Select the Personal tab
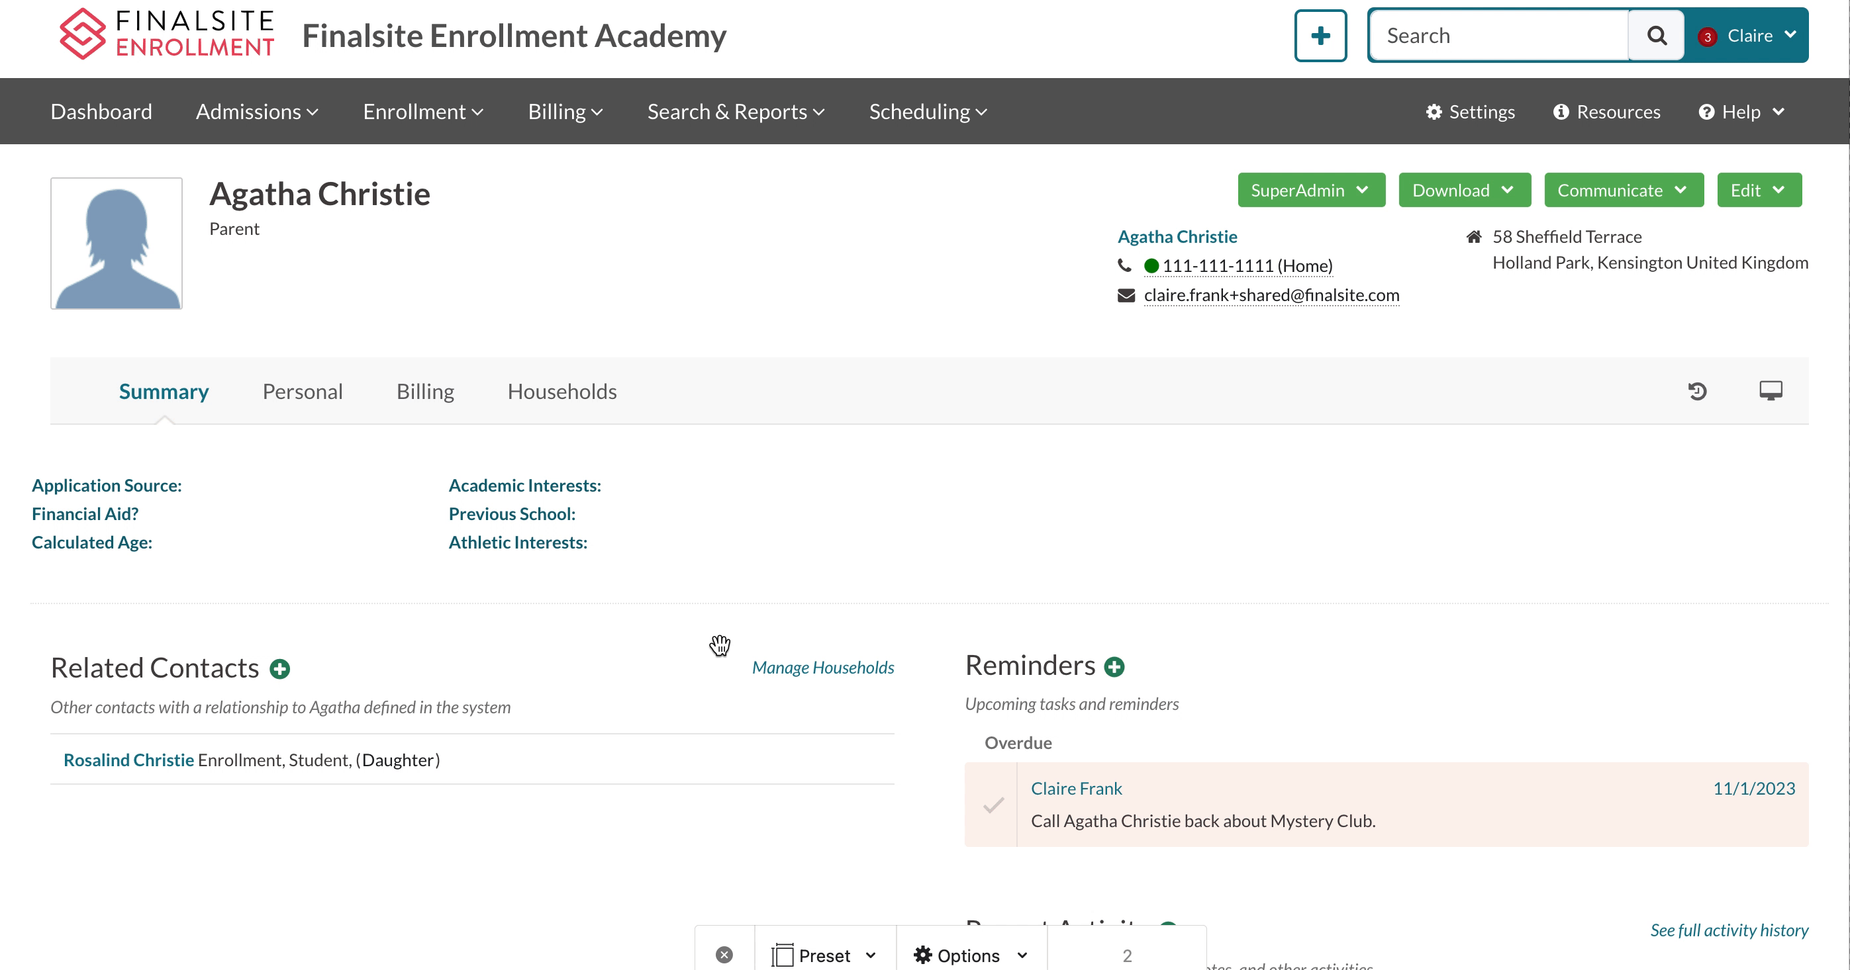 302,392
